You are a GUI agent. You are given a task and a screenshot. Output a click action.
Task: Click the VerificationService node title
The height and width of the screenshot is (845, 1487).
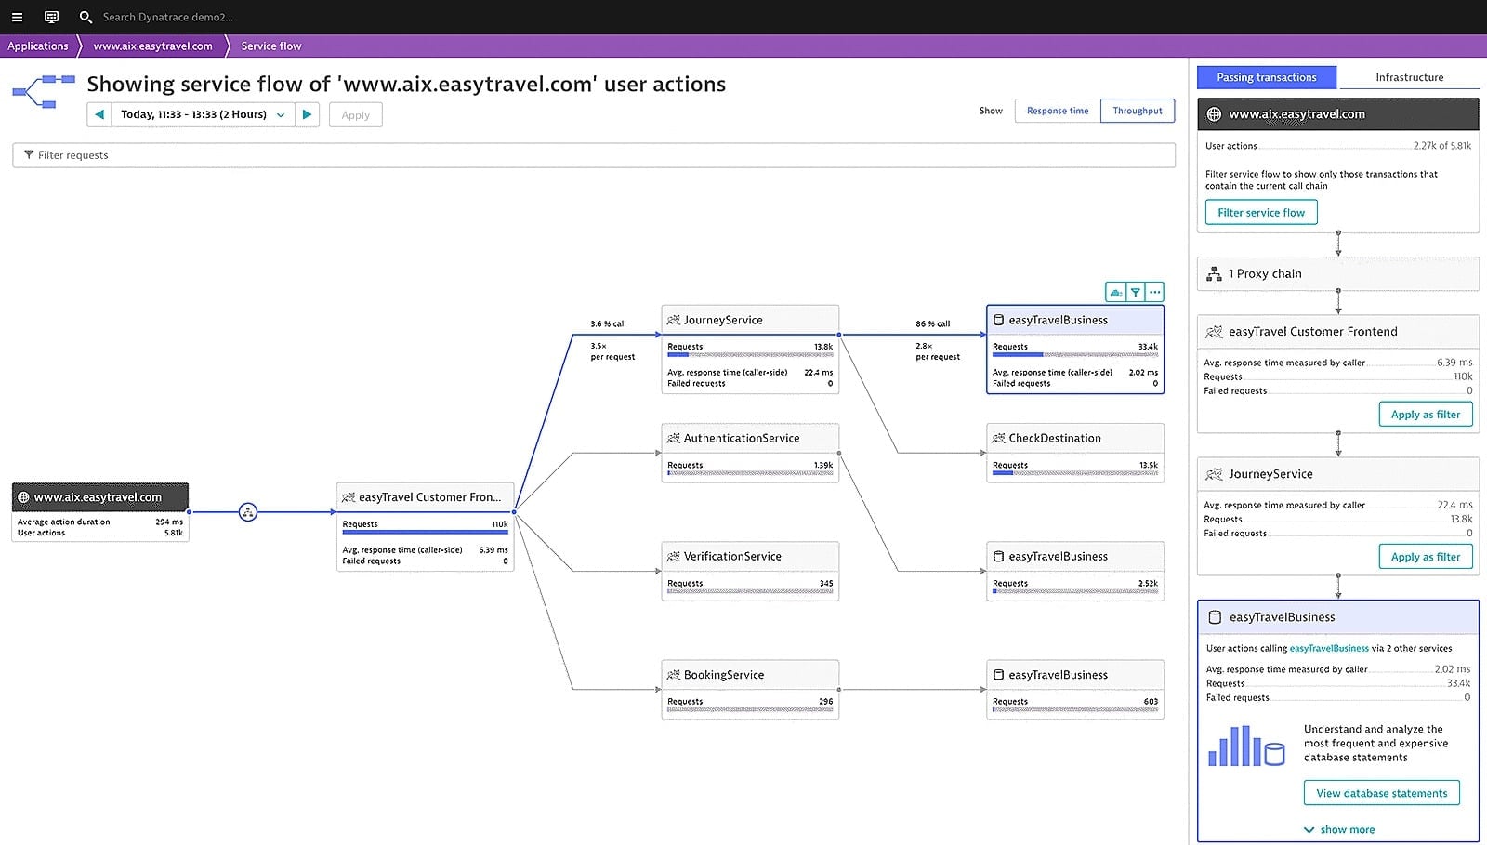coord(732,556)
